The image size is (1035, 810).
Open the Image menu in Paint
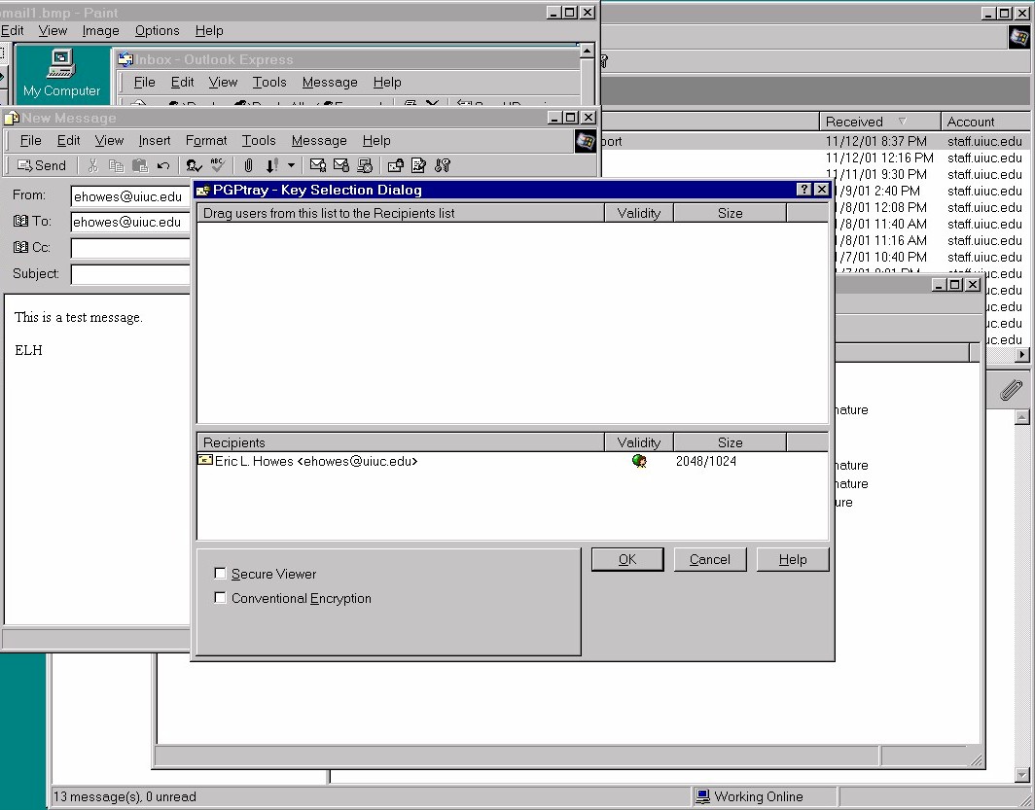[x=100, y=30]
